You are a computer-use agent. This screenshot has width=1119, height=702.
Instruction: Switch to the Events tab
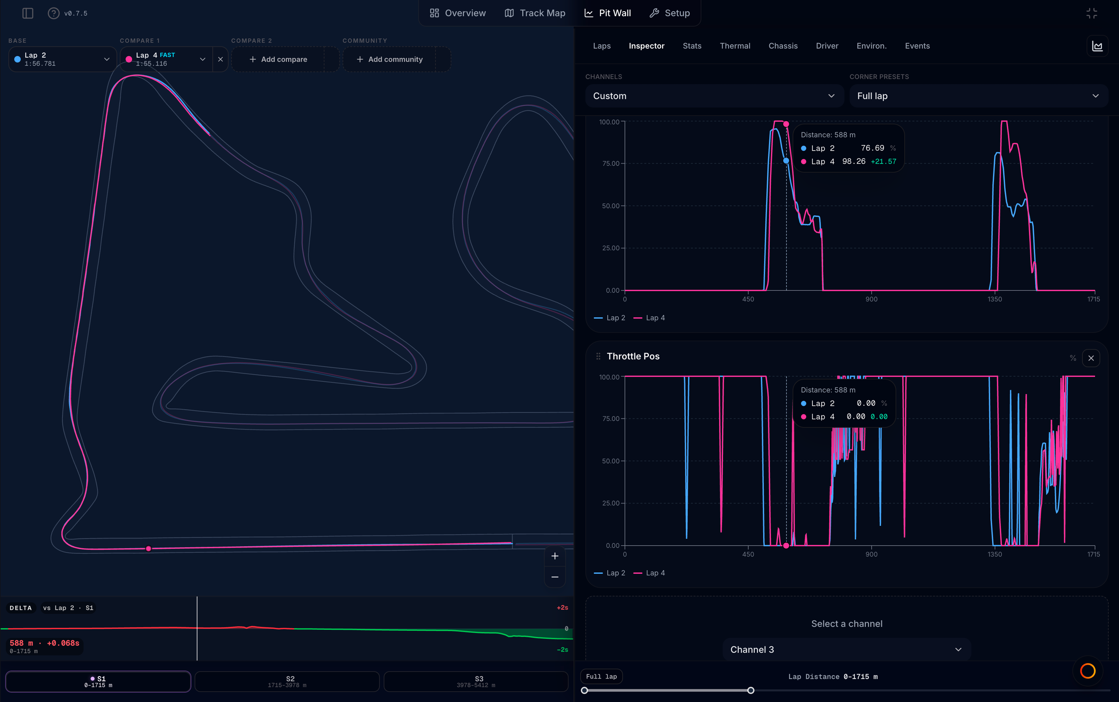click(x=917, y=46)
